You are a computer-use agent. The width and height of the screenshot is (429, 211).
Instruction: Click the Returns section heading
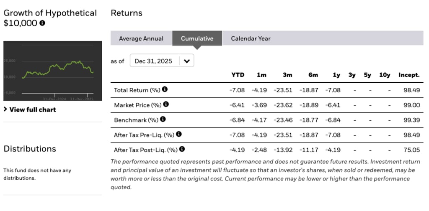(x=127, y=13)
